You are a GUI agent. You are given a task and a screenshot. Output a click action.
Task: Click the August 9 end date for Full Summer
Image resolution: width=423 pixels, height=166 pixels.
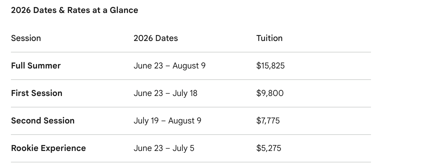point(189,66)
